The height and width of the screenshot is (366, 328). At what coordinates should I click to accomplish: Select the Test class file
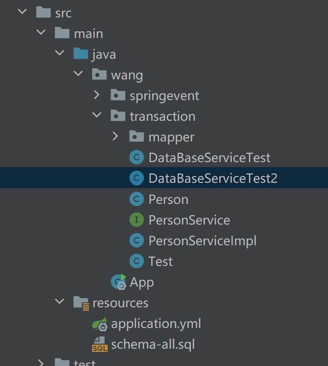[x=160, y=261]
